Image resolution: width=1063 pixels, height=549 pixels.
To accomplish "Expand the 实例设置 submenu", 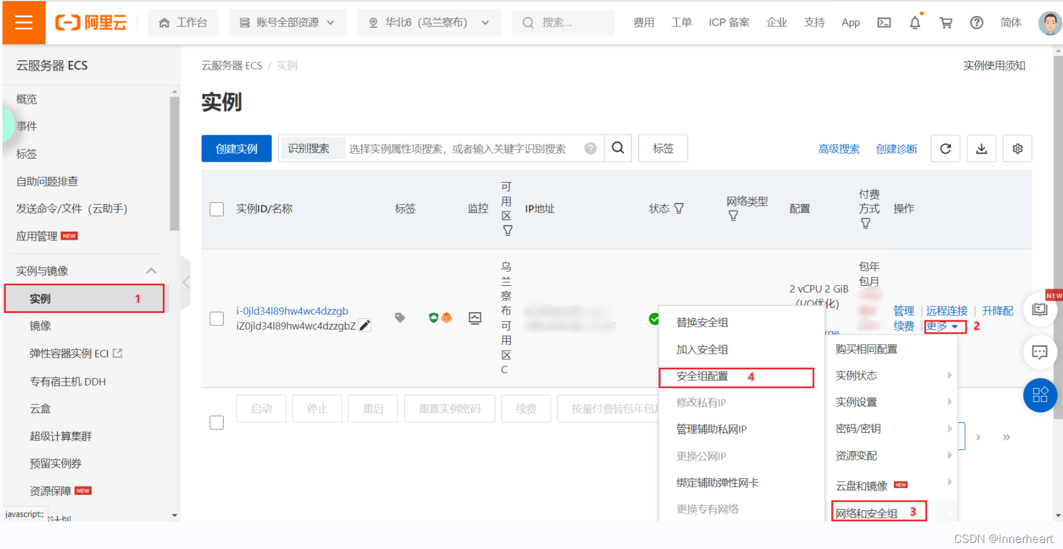I will (892, 402).
